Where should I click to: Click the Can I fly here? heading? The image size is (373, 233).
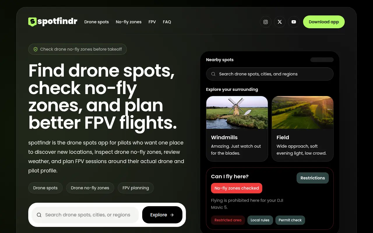click(230, 176)
